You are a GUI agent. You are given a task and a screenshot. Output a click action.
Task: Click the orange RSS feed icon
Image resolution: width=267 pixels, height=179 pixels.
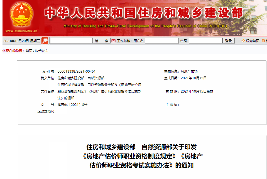263,41
